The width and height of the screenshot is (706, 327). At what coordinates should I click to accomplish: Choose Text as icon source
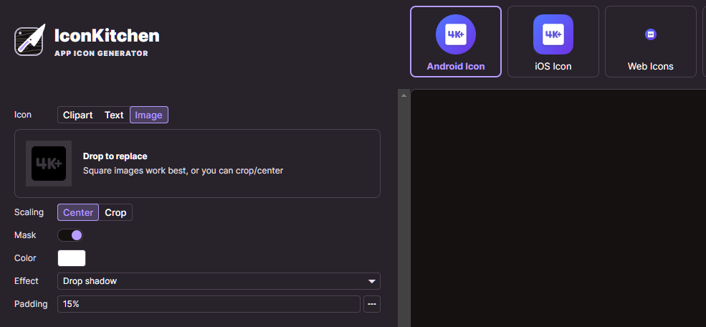click(114, 115)
